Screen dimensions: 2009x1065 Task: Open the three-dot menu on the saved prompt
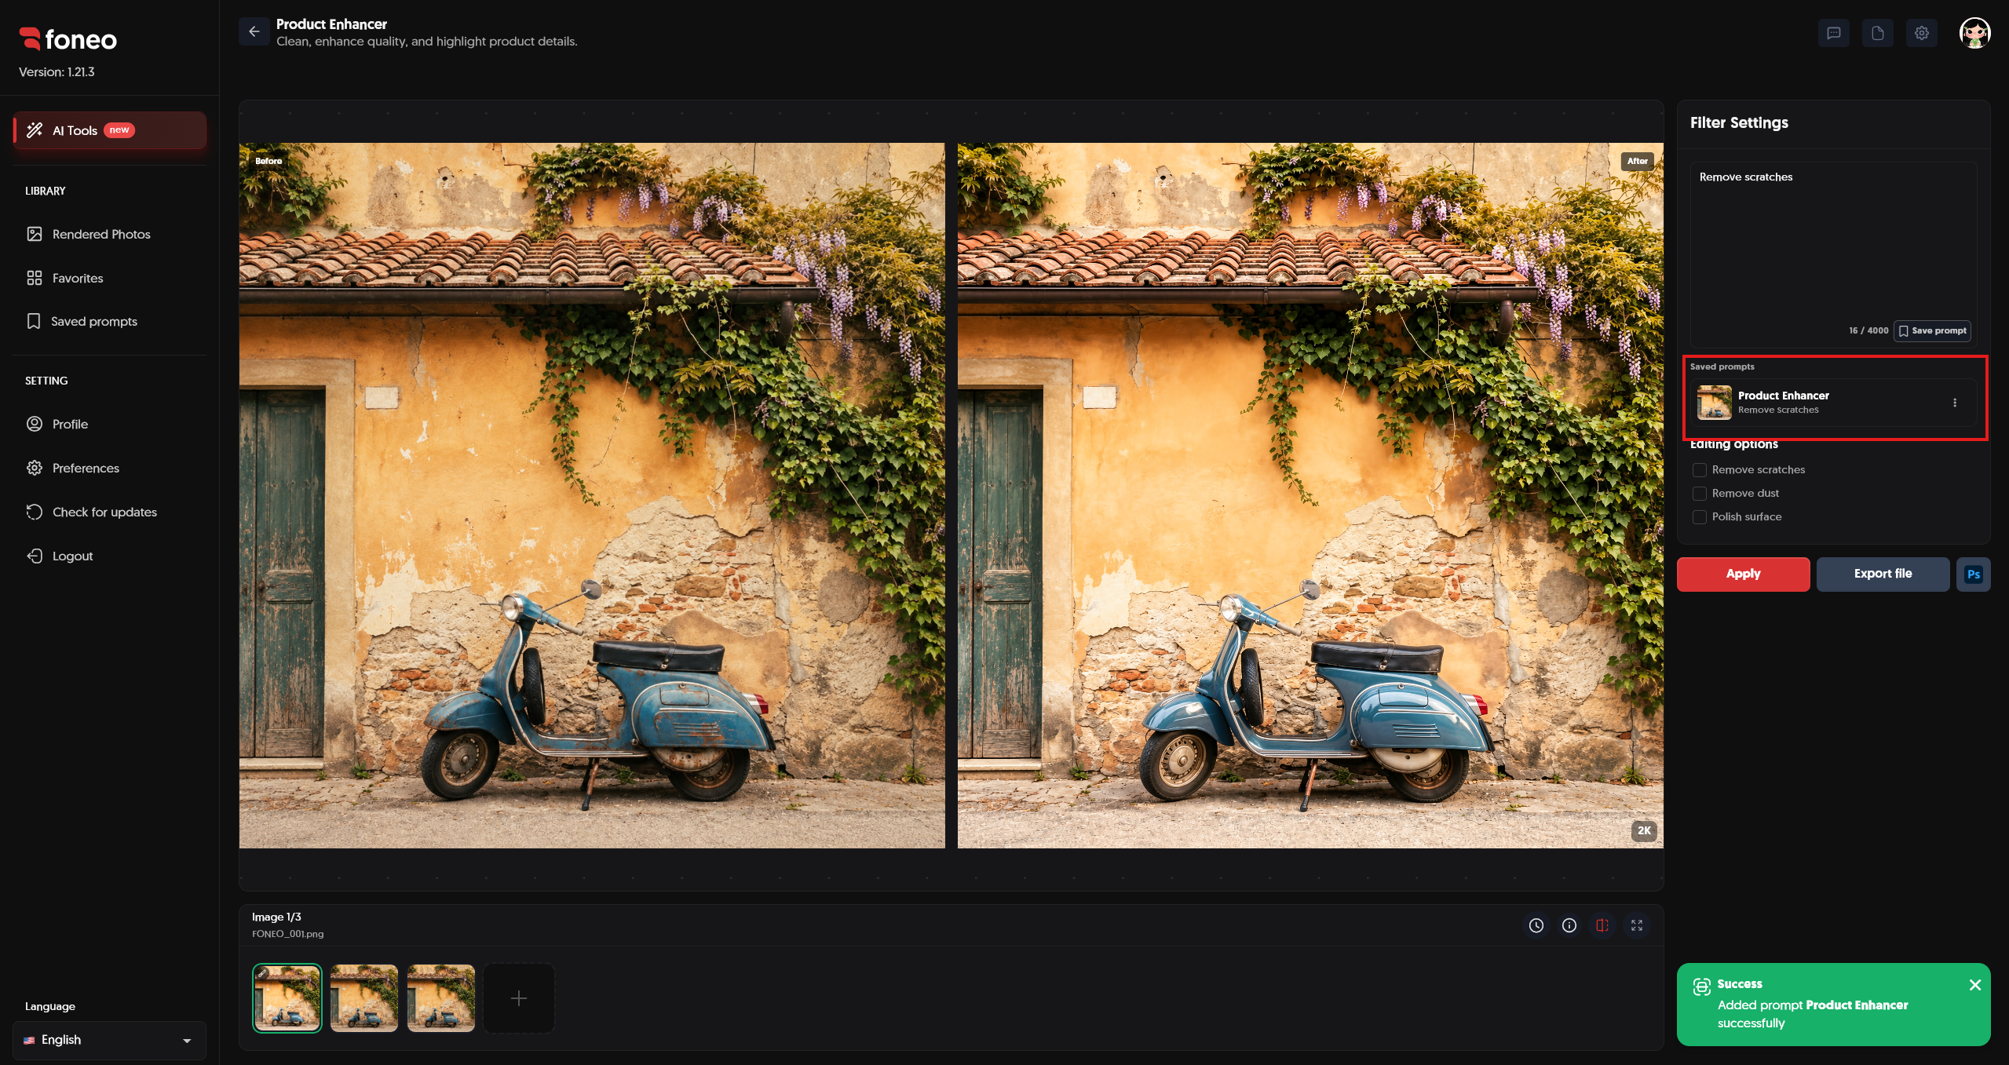point(1954,403)
